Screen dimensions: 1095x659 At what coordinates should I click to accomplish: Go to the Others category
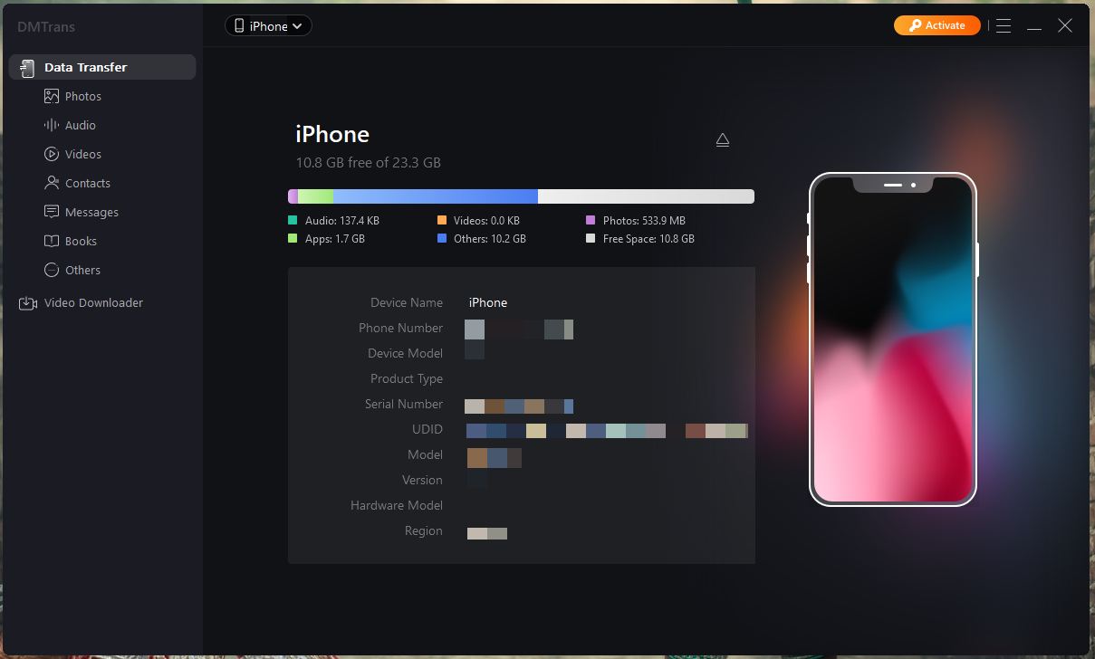pyautogui.click(x=82, y=270)
